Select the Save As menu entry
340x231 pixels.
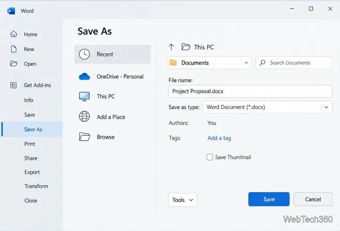coord(32,129)
